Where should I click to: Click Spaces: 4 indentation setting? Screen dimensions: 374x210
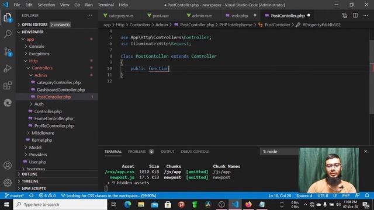[304, 196]
